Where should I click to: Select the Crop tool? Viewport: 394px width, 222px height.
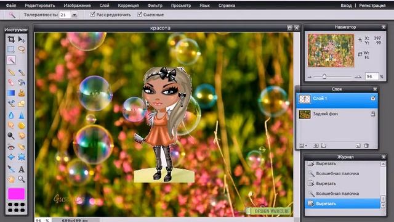[x=11, y=39]
